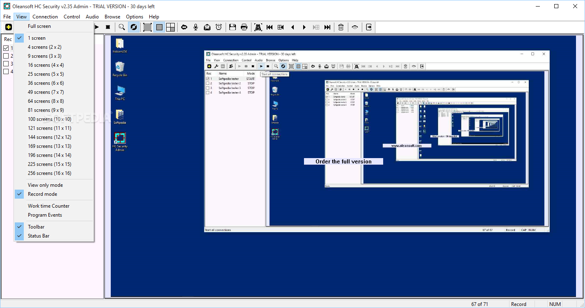Toggle Rec checkbox for row 3
The width and height of the screenshot is (585, 308).
6,64
